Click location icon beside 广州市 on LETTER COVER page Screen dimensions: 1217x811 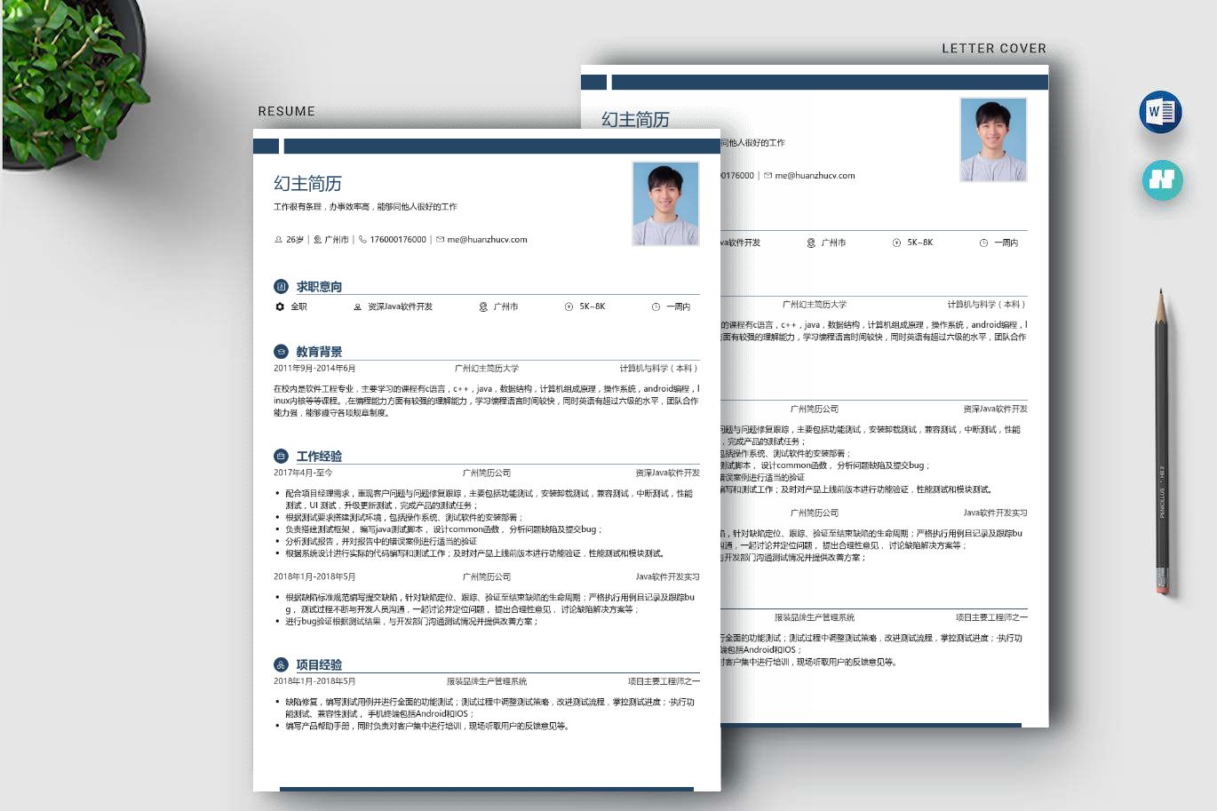(x=811, y=243)
